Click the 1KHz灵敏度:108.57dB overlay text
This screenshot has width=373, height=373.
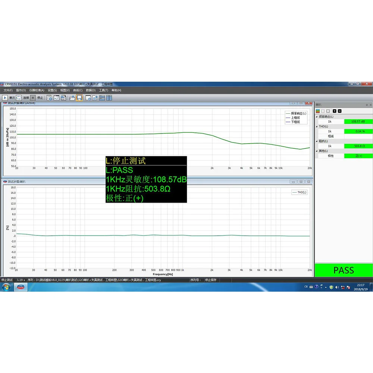146,179
